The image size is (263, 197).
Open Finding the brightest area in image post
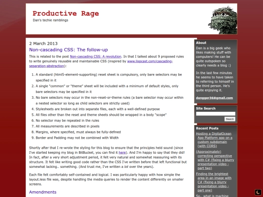(x=214, y=182)
